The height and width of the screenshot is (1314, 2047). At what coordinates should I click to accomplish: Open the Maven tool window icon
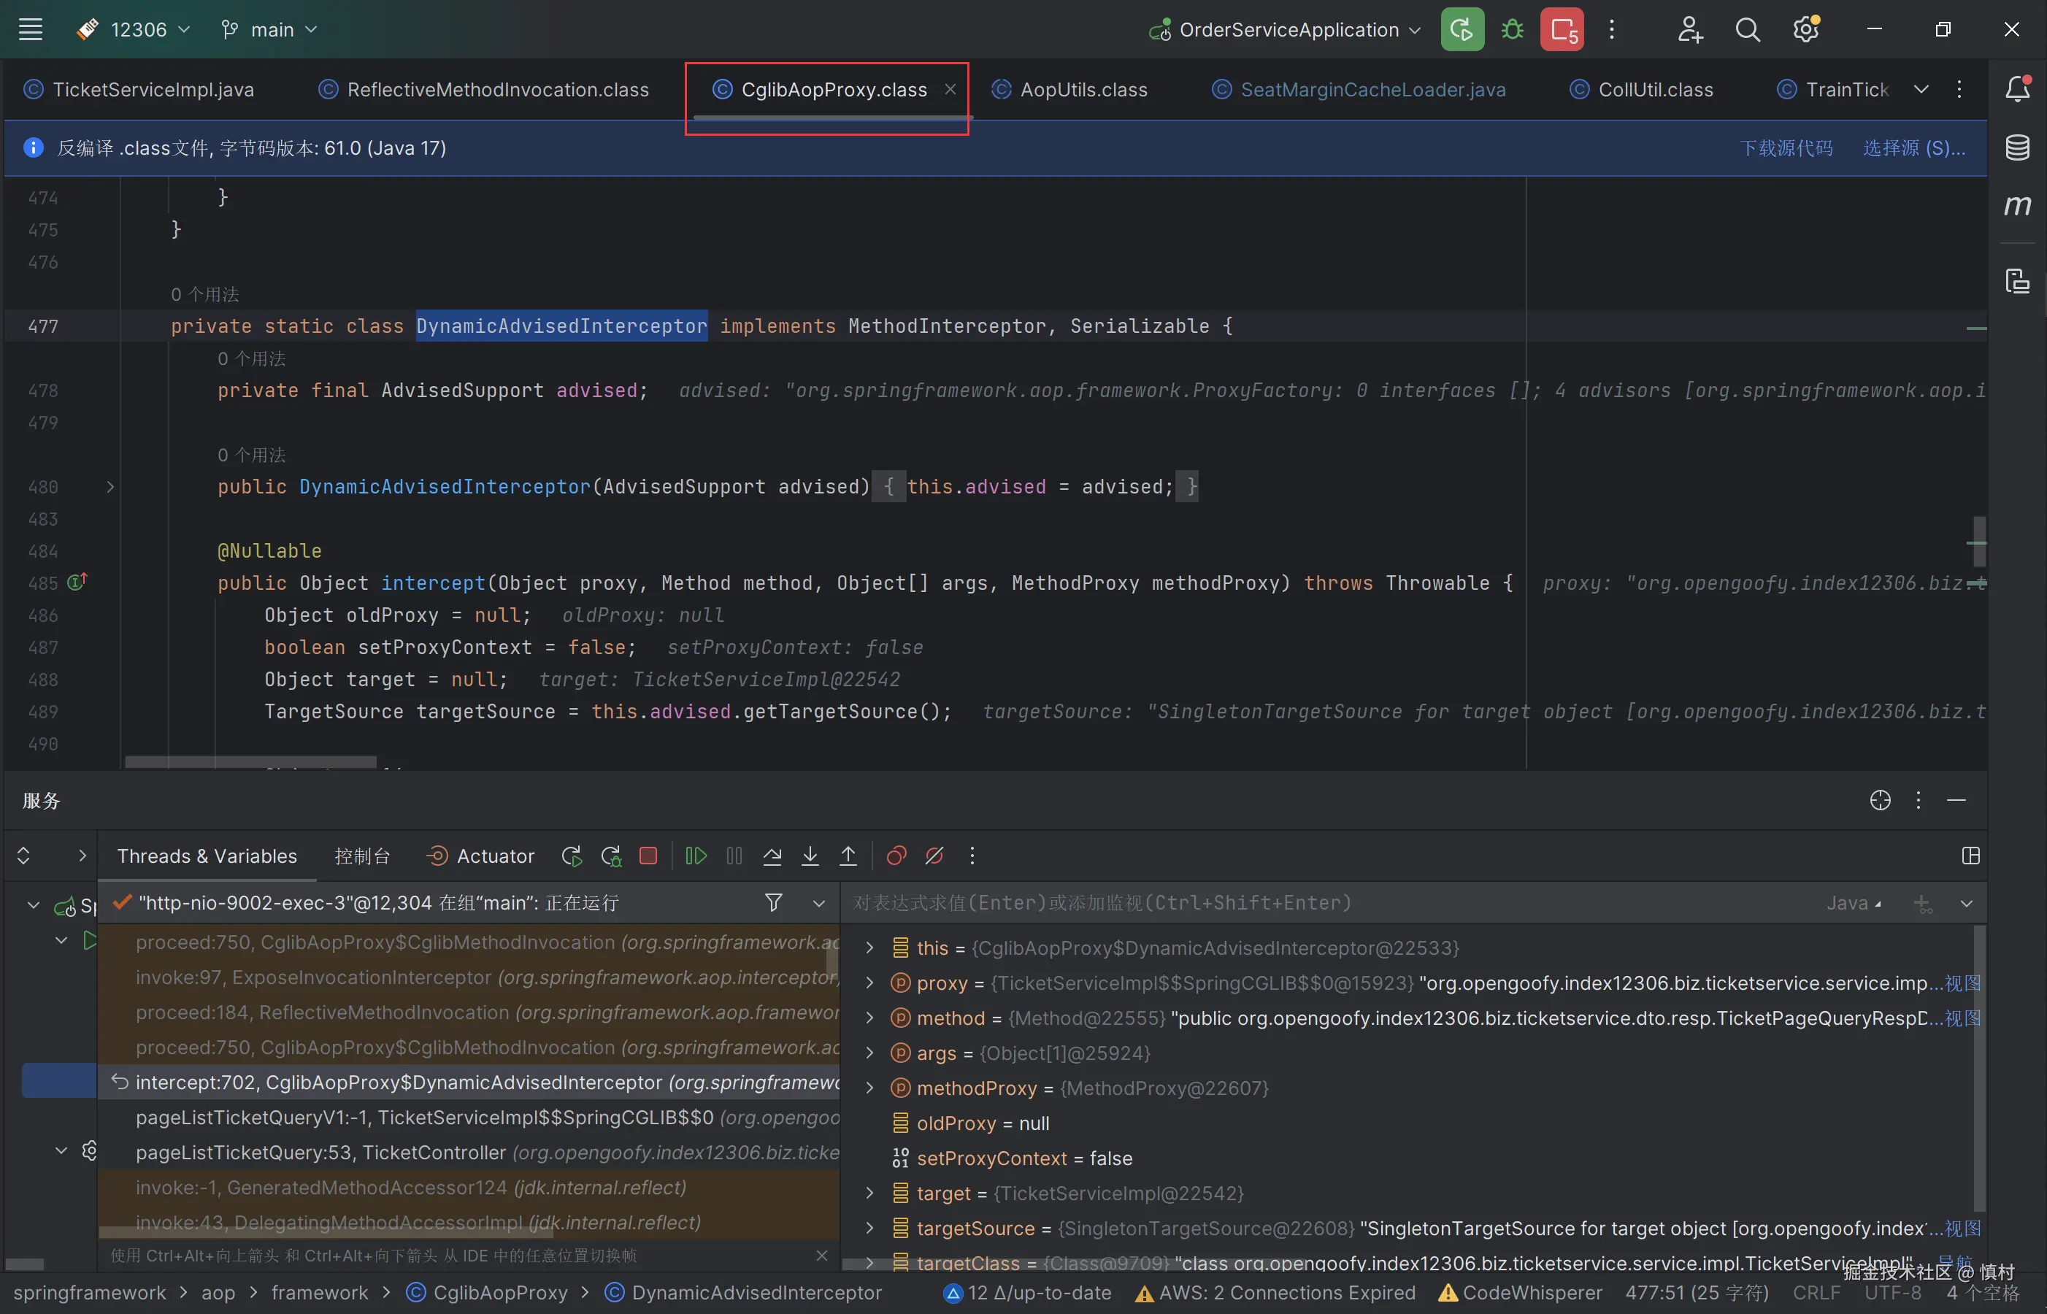(2017, 206)
